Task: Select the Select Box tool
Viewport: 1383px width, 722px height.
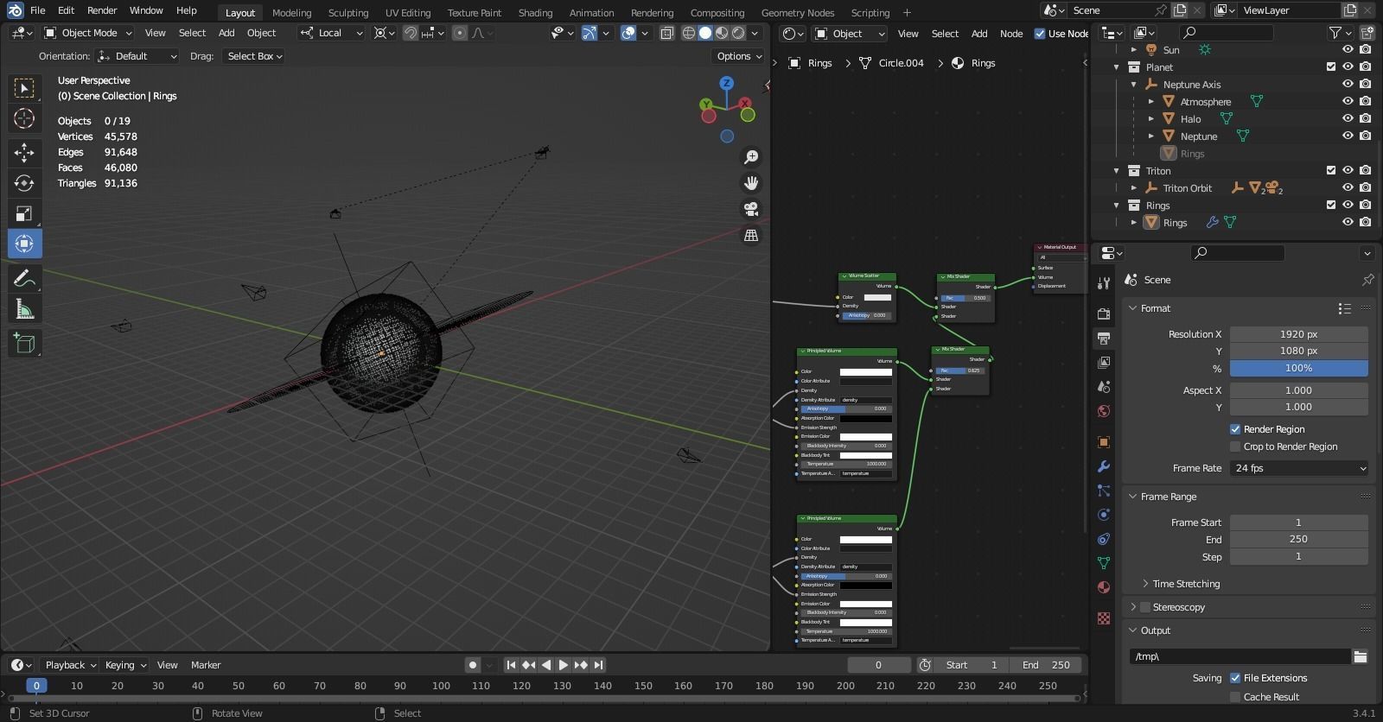Action: [x=24, y=88]
